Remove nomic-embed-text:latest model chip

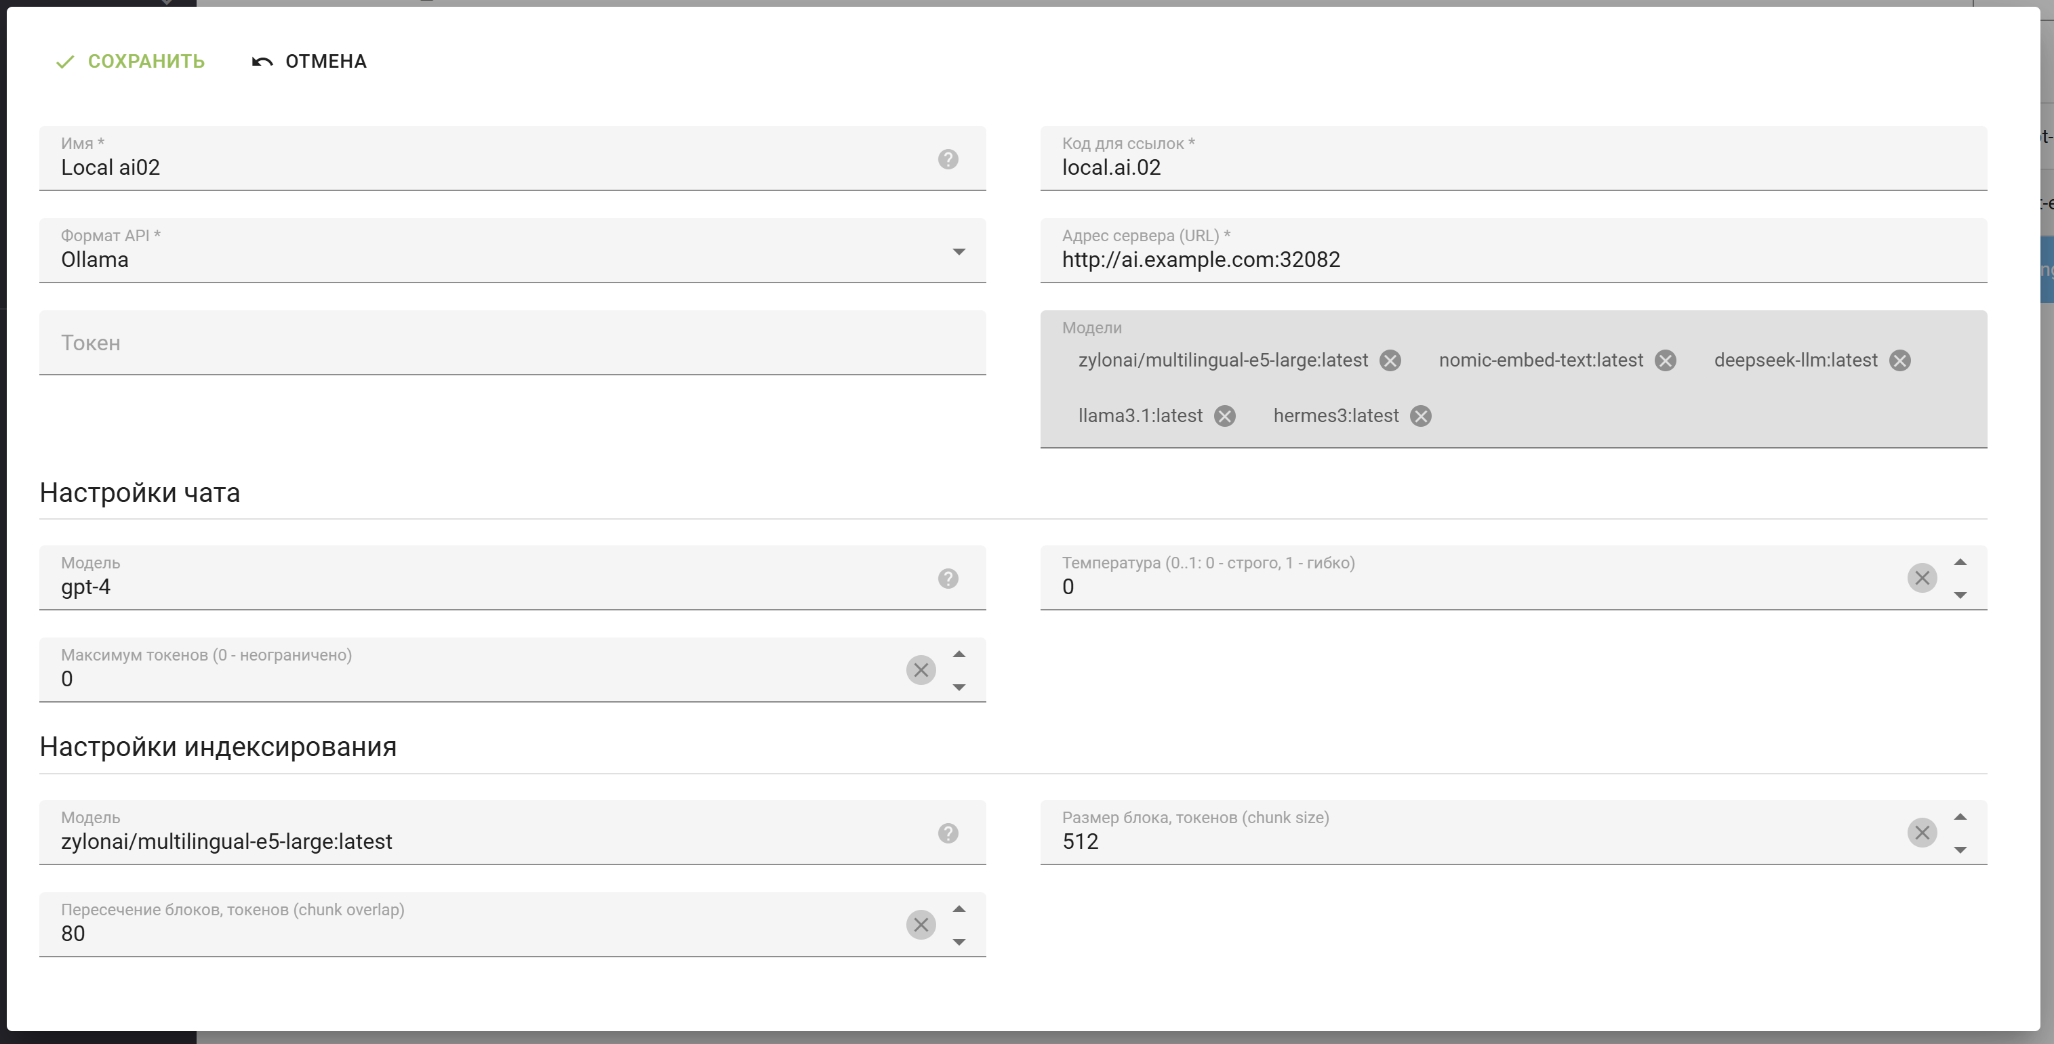[x=1665, y=361]
